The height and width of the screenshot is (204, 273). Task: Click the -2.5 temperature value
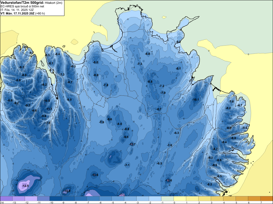(52, 70)
